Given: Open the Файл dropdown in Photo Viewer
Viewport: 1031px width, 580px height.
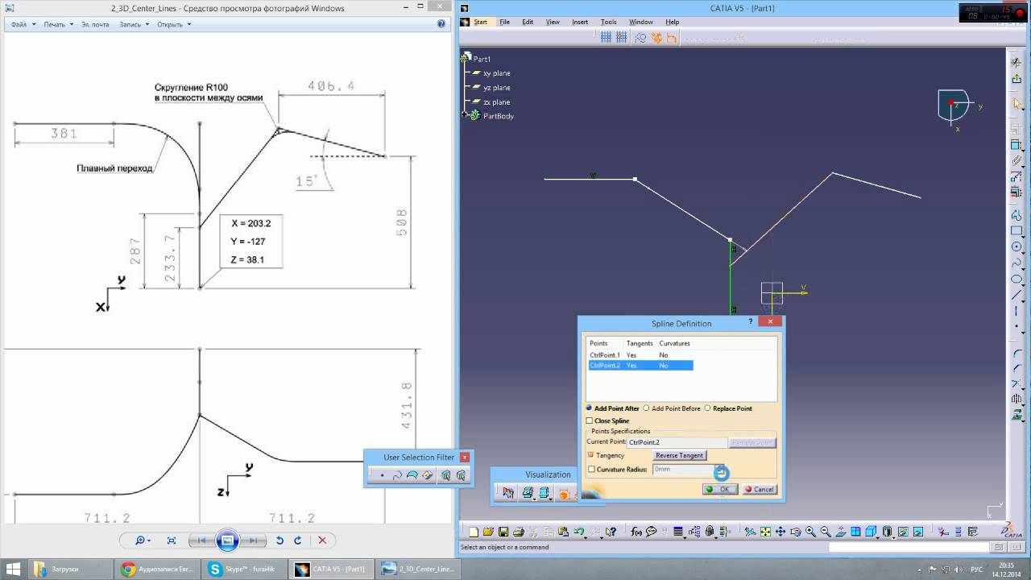Looking at the screenshot, I should [23, 24].
